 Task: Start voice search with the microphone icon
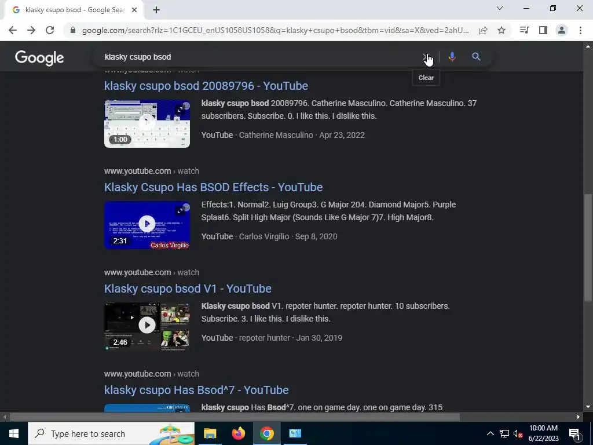point(452,57)
